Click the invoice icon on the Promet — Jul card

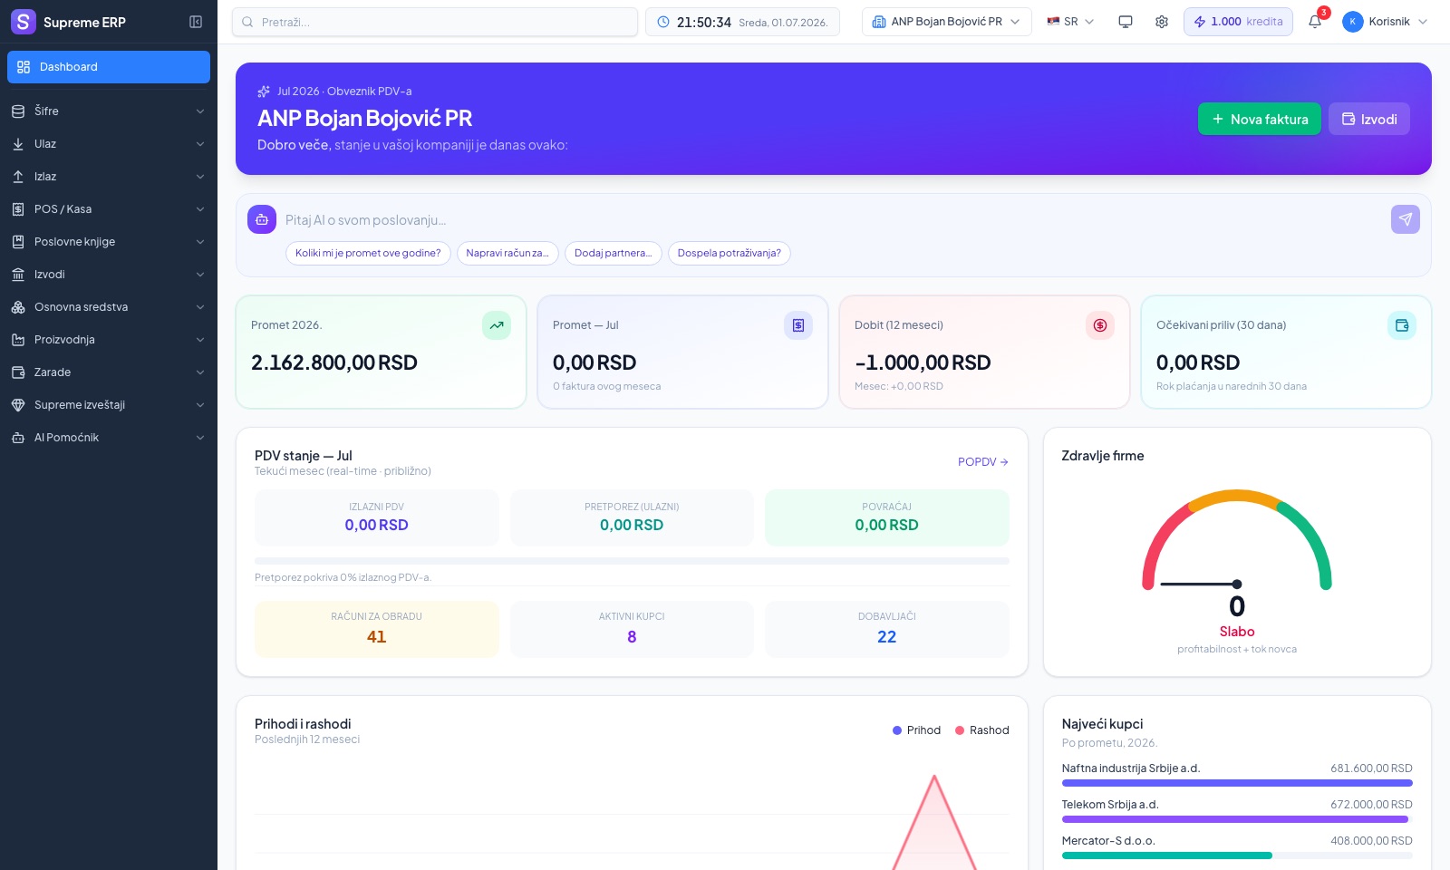click(798, 325)
